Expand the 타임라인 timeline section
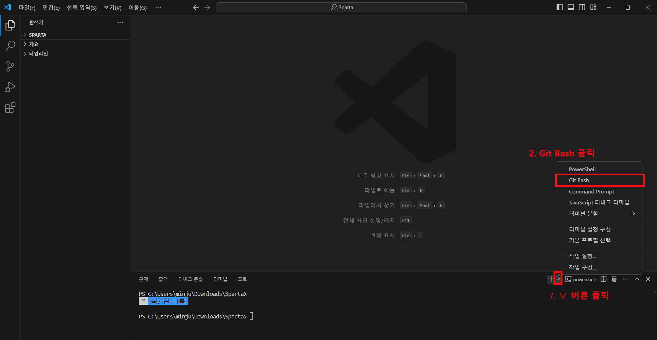This screenshot has height=340, width=657. (75, 54)
